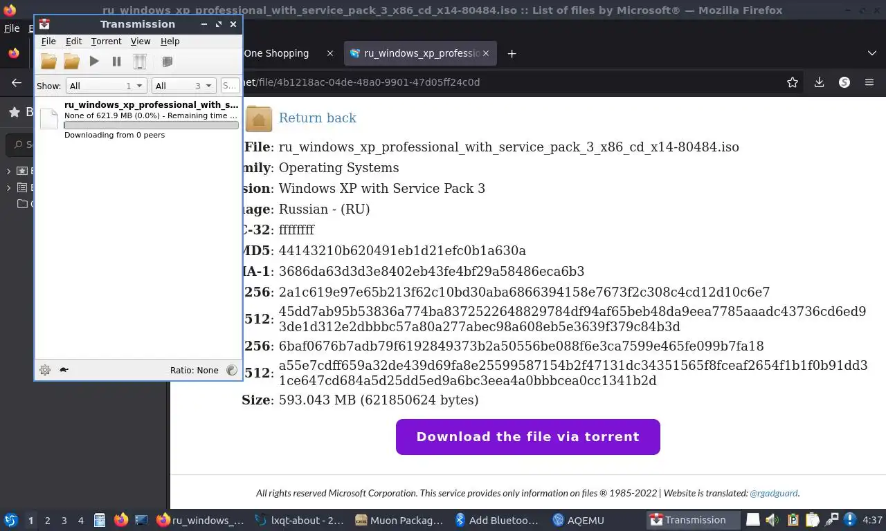This screenshot has height=531, width=886.
Task: Open the tracker filter dropdown (All 3)
Action: [x=184, y=86]
